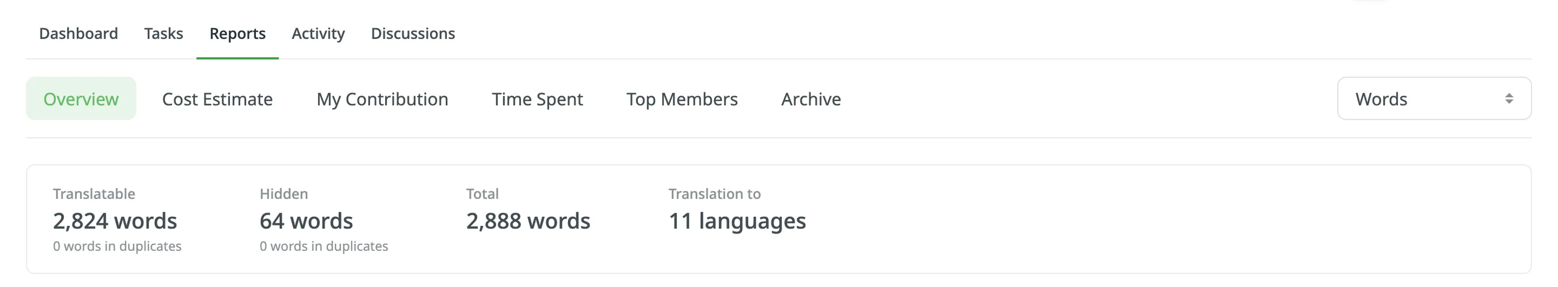The image size is (1558, 287).
Task: Click duplicates note under Translatable count
Action: point(117,246)
